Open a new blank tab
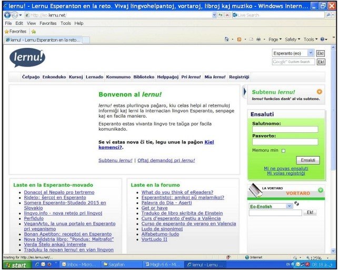Image resolution: width=339 pixels, height=270 pixels. pyautogui.click(x=86, y=40)
